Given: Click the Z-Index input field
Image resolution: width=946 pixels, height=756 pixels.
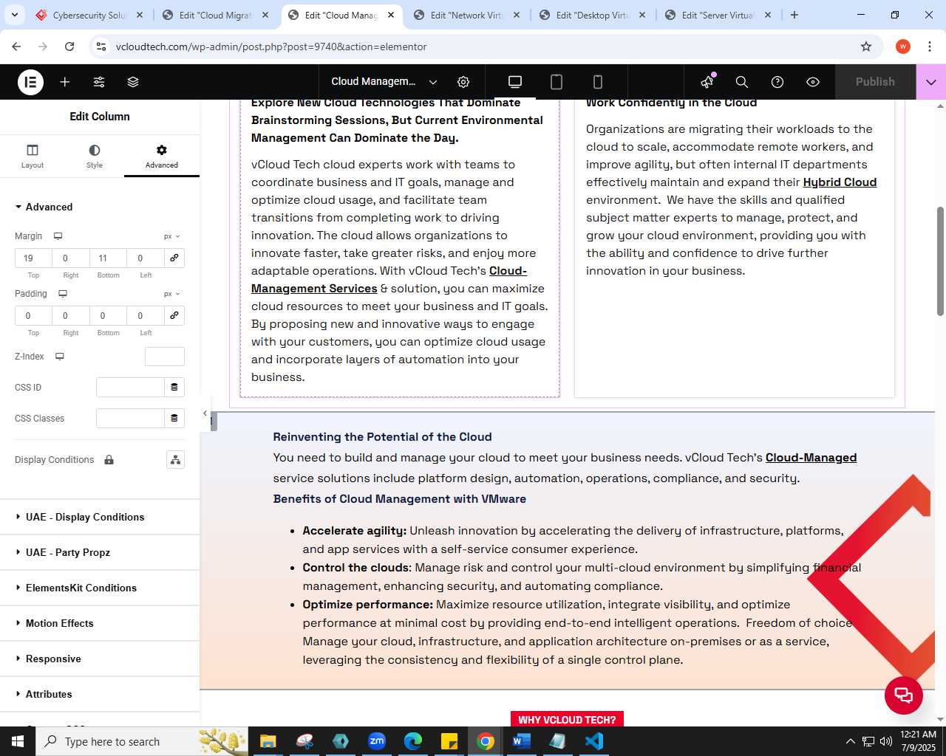Looking at the screenshot, I should [165, 357].
